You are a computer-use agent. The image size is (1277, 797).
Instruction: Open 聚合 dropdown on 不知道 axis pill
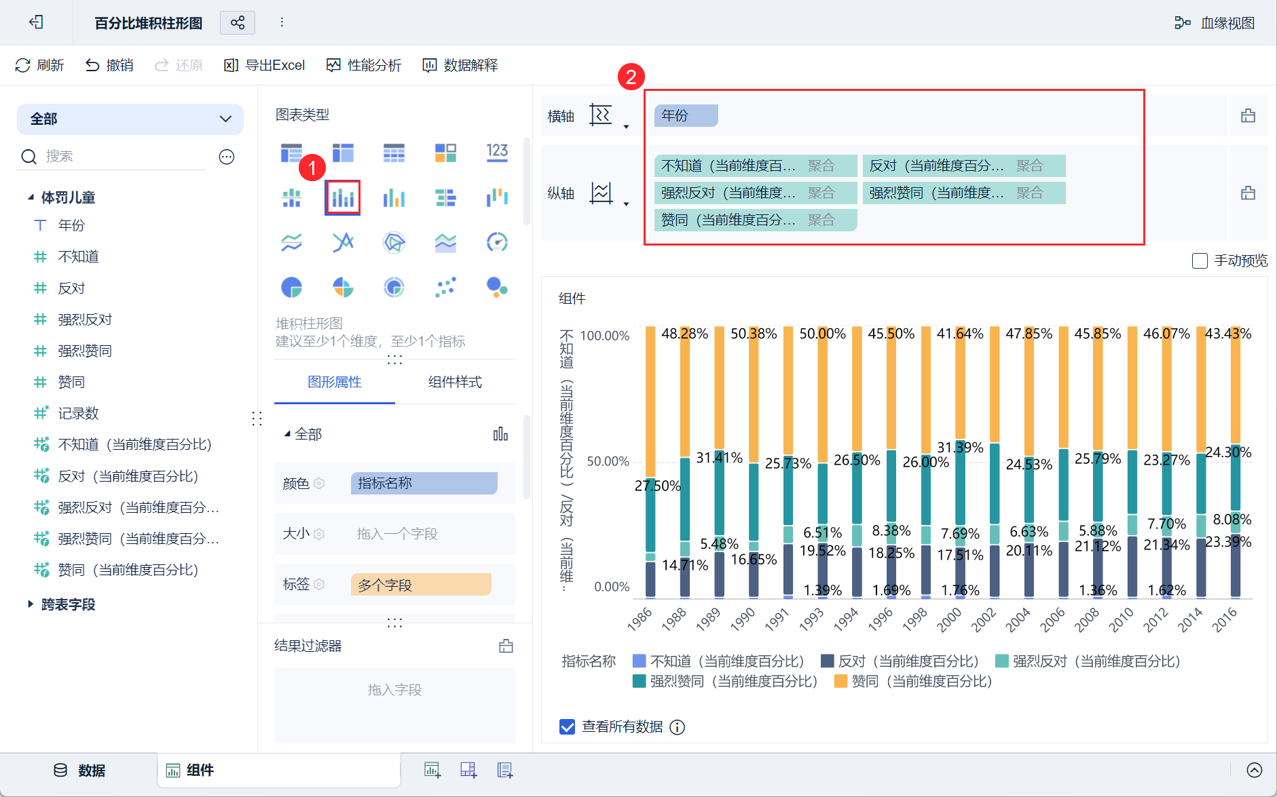tap(821, 166)
